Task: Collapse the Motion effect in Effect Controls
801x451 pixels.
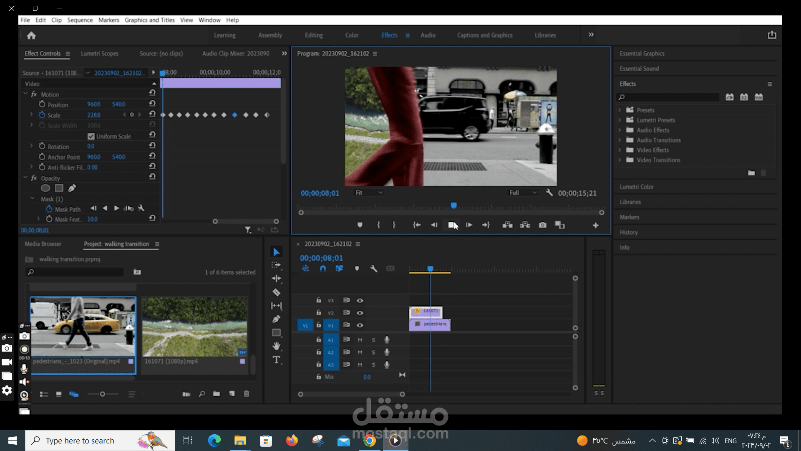Action: click(25, 94)
